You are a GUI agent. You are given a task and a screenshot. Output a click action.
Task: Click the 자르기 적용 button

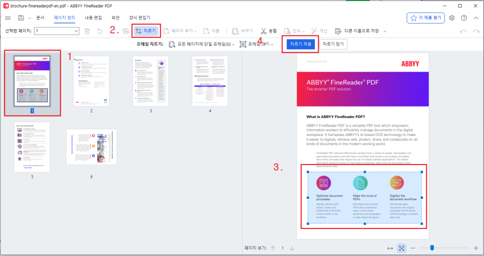coord(300,44)
